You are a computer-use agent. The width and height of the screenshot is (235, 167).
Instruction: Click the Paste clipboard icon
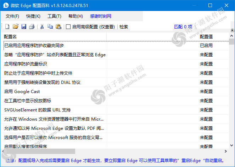tap(58, 27)
